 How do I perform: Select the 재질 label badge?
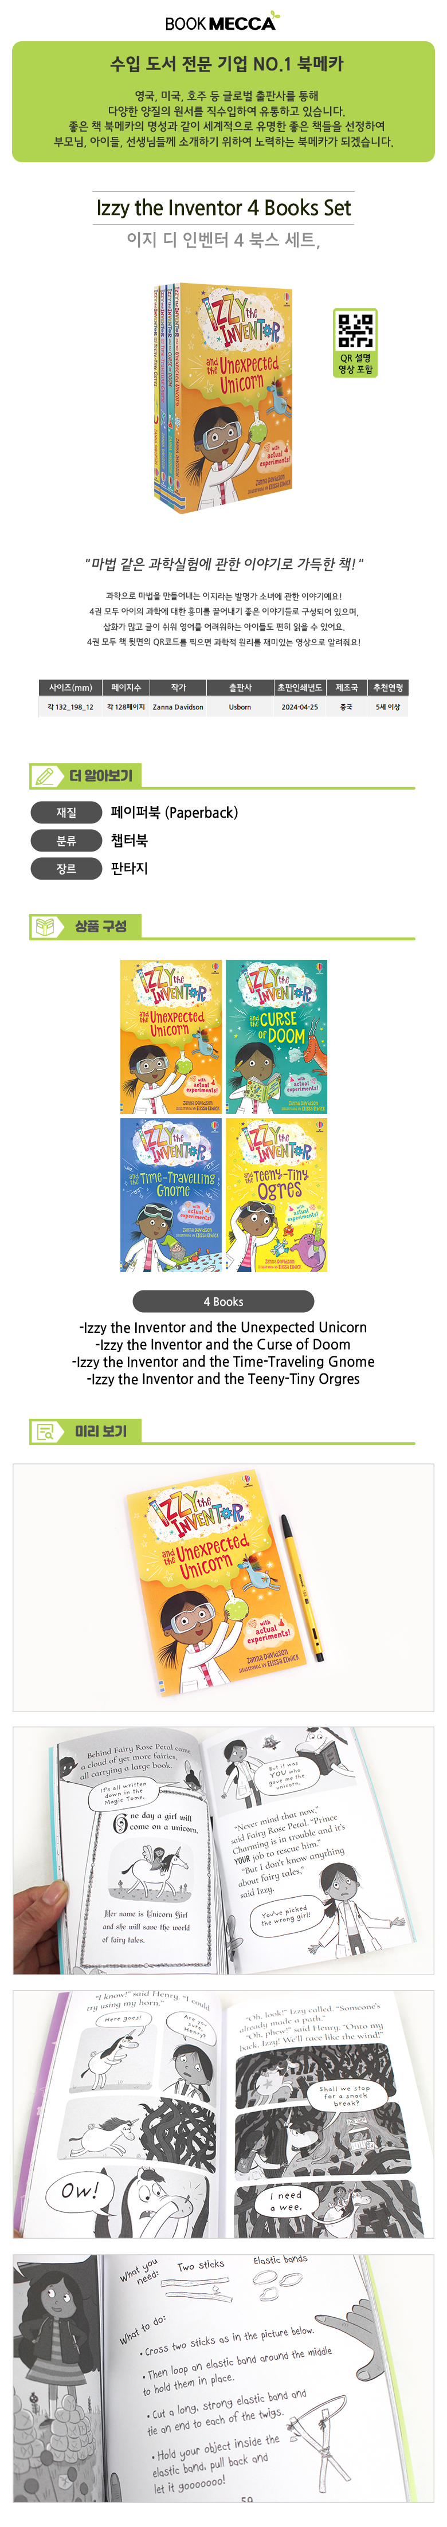[66, 813]
